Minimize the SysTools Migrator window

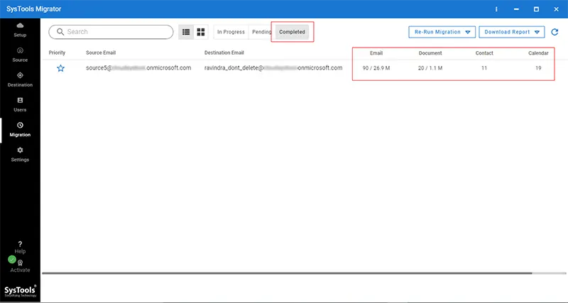click(x=516, y=9)
